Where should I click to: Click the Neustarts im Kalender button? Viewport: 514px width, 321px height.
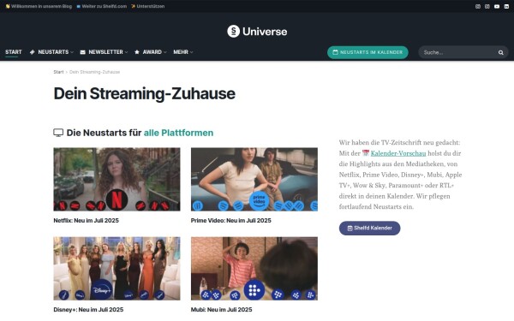click(x=368, y=52)
